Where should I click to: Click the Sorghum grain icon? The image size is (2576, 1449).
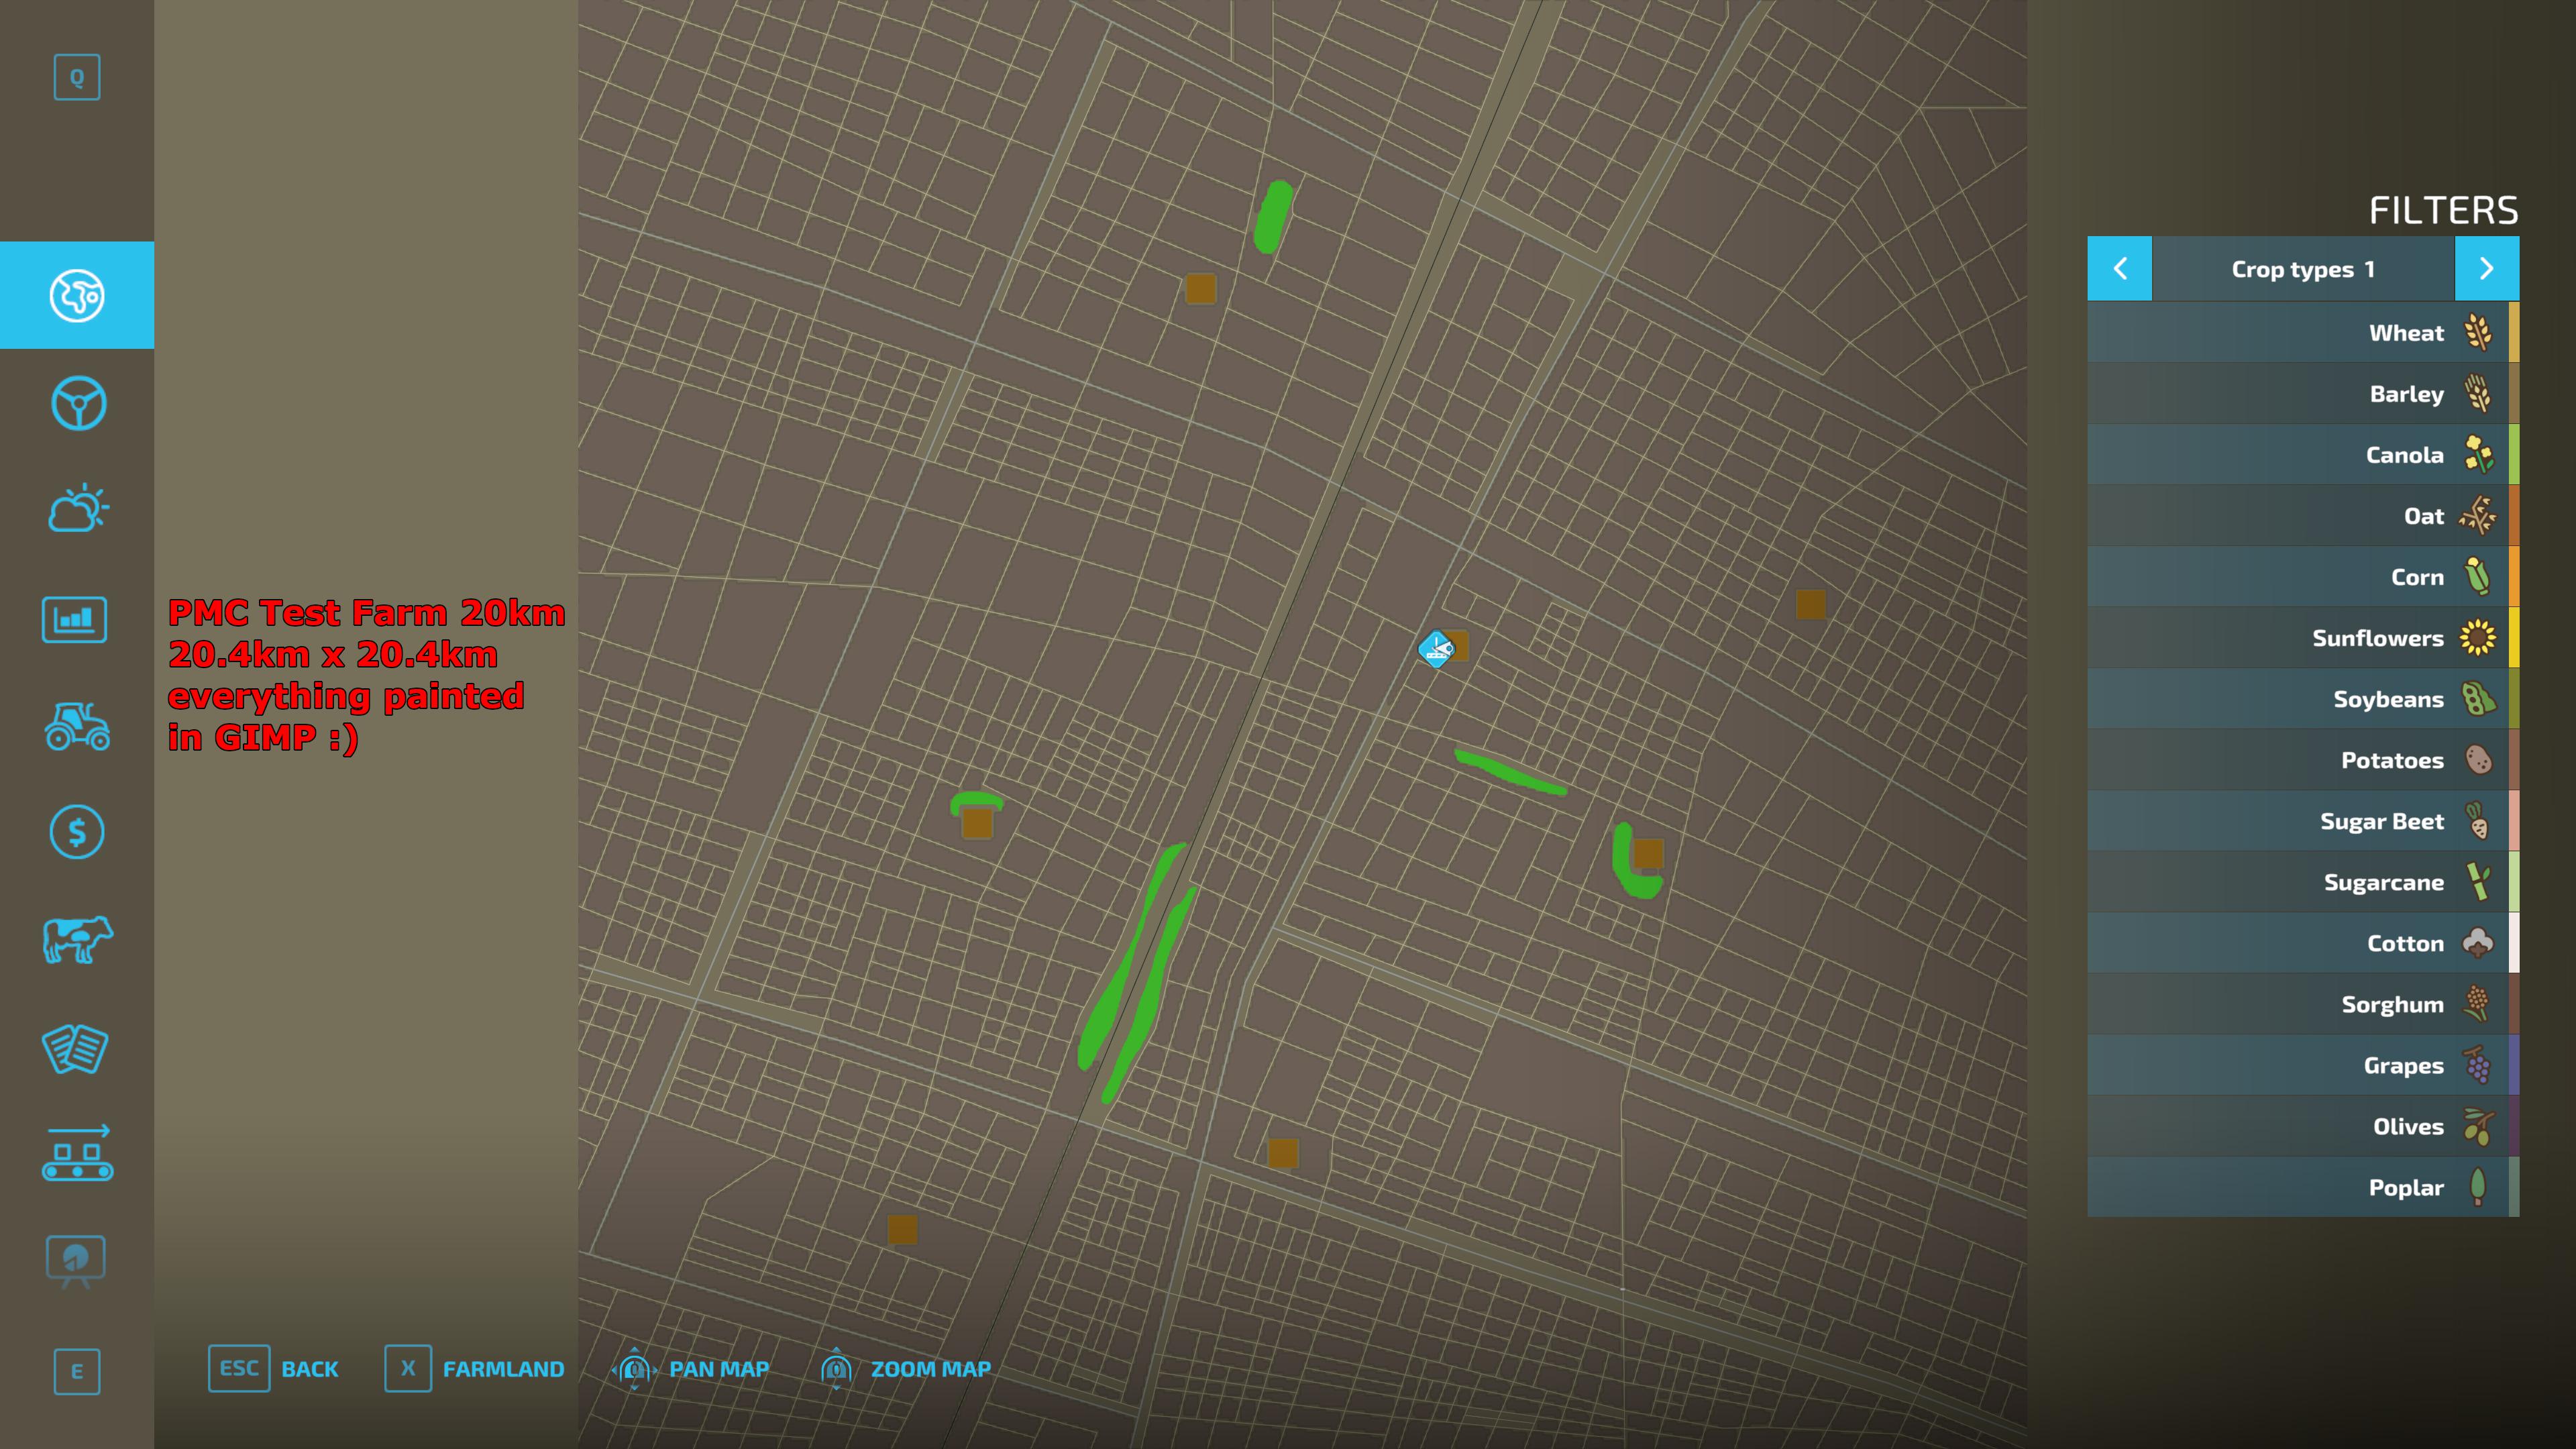tap(2478, 1004)
